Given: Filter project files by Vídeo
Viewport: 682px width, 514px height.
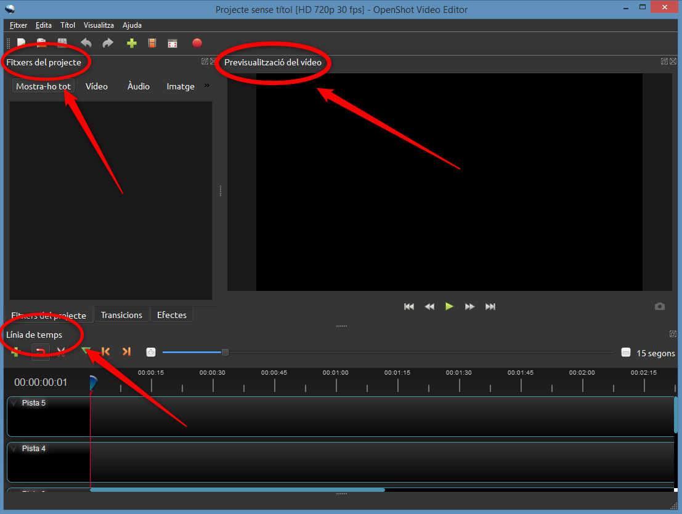Looking at the screenshot, I should pos(97,86).
